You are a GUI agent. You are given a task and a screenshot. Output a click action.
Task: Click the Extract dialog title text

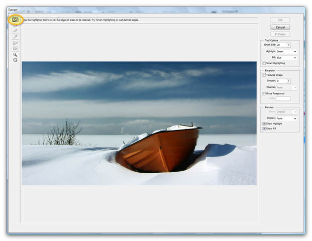coord(13,10)
